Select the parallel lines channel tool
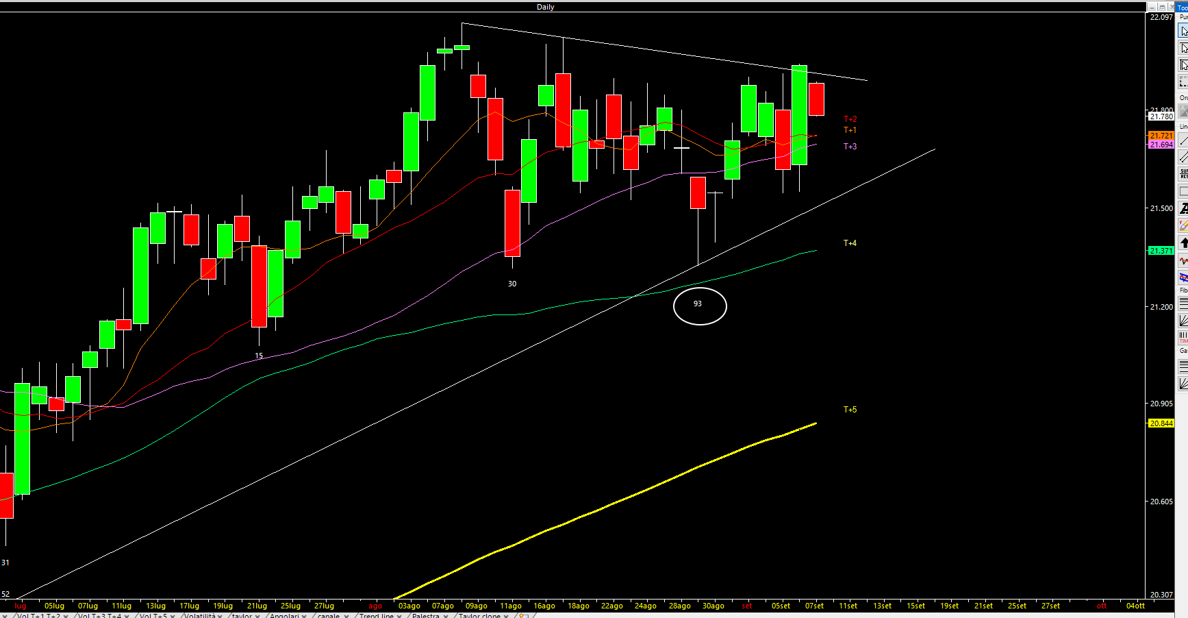Screen dimensions: 1188x618 pos(1183,158)
